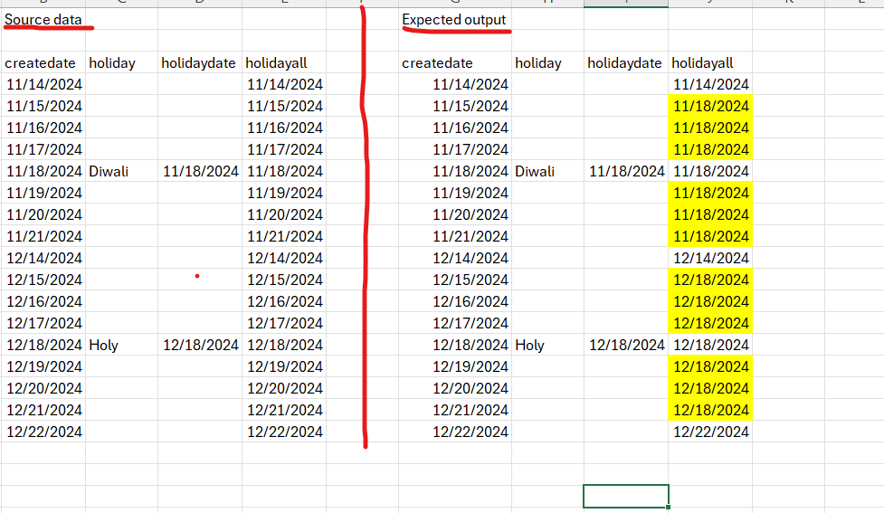The height and width of the screenshot is (513, 884).
Task: Select Source data holidayall cell 12/15/2024
Action: 284,280
